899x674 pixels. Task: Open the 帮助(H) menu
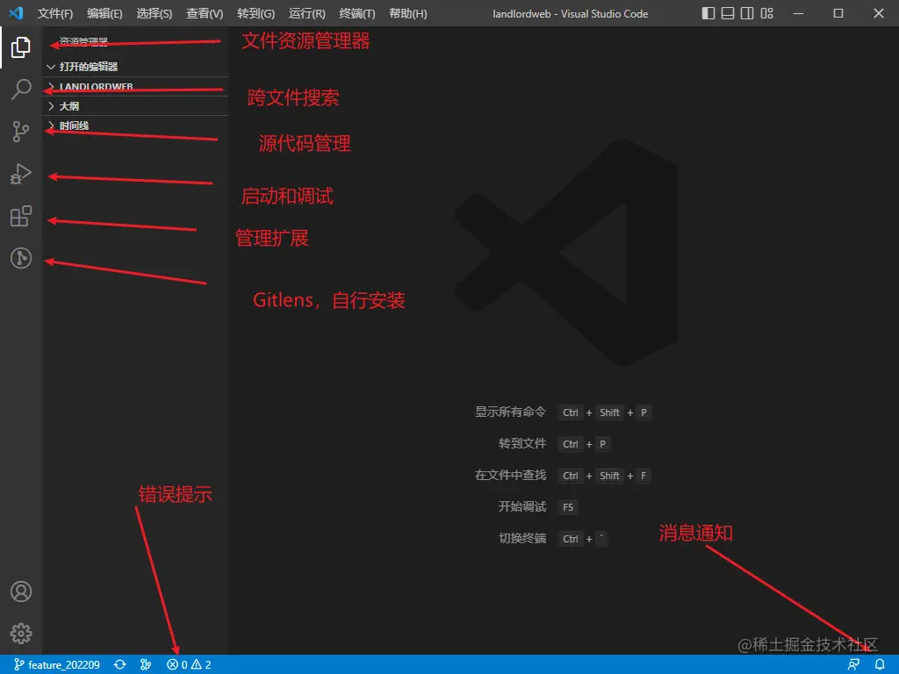click(x=407, y=13)
